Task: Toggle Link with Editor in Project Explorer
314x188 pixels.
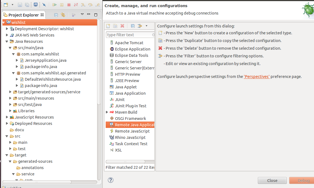Action: pos(63,15)
